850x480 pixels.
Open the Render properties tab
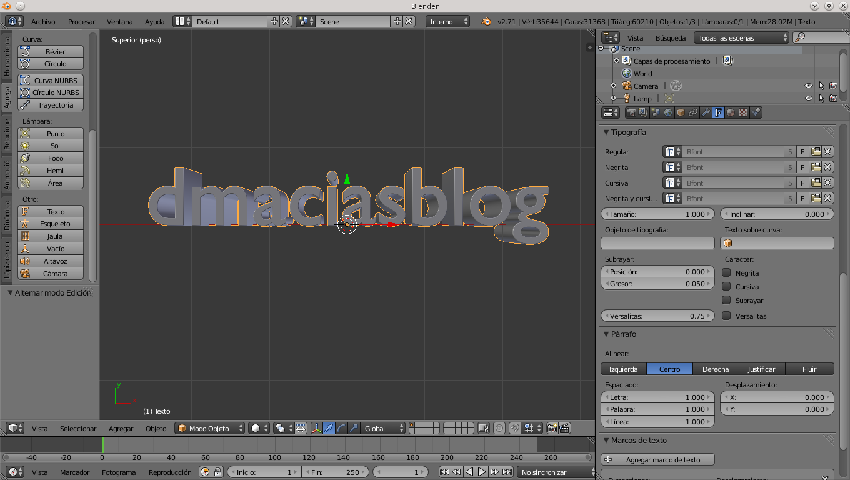(631, 112)
